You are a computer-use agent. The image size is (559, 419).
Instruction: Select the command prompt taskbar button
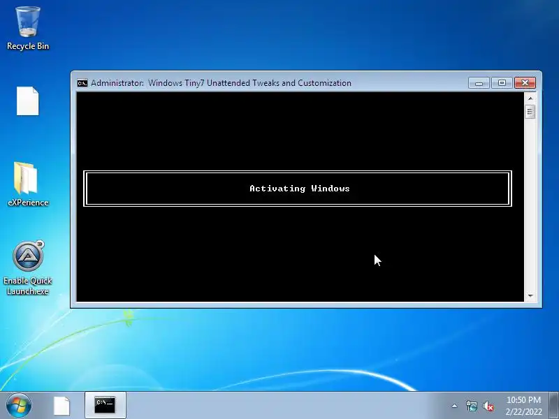point(105,405)
